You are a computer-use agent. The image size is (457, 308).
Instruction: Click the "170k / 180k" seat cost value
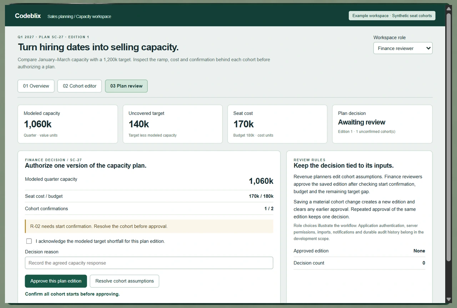(x=261, y=196)
